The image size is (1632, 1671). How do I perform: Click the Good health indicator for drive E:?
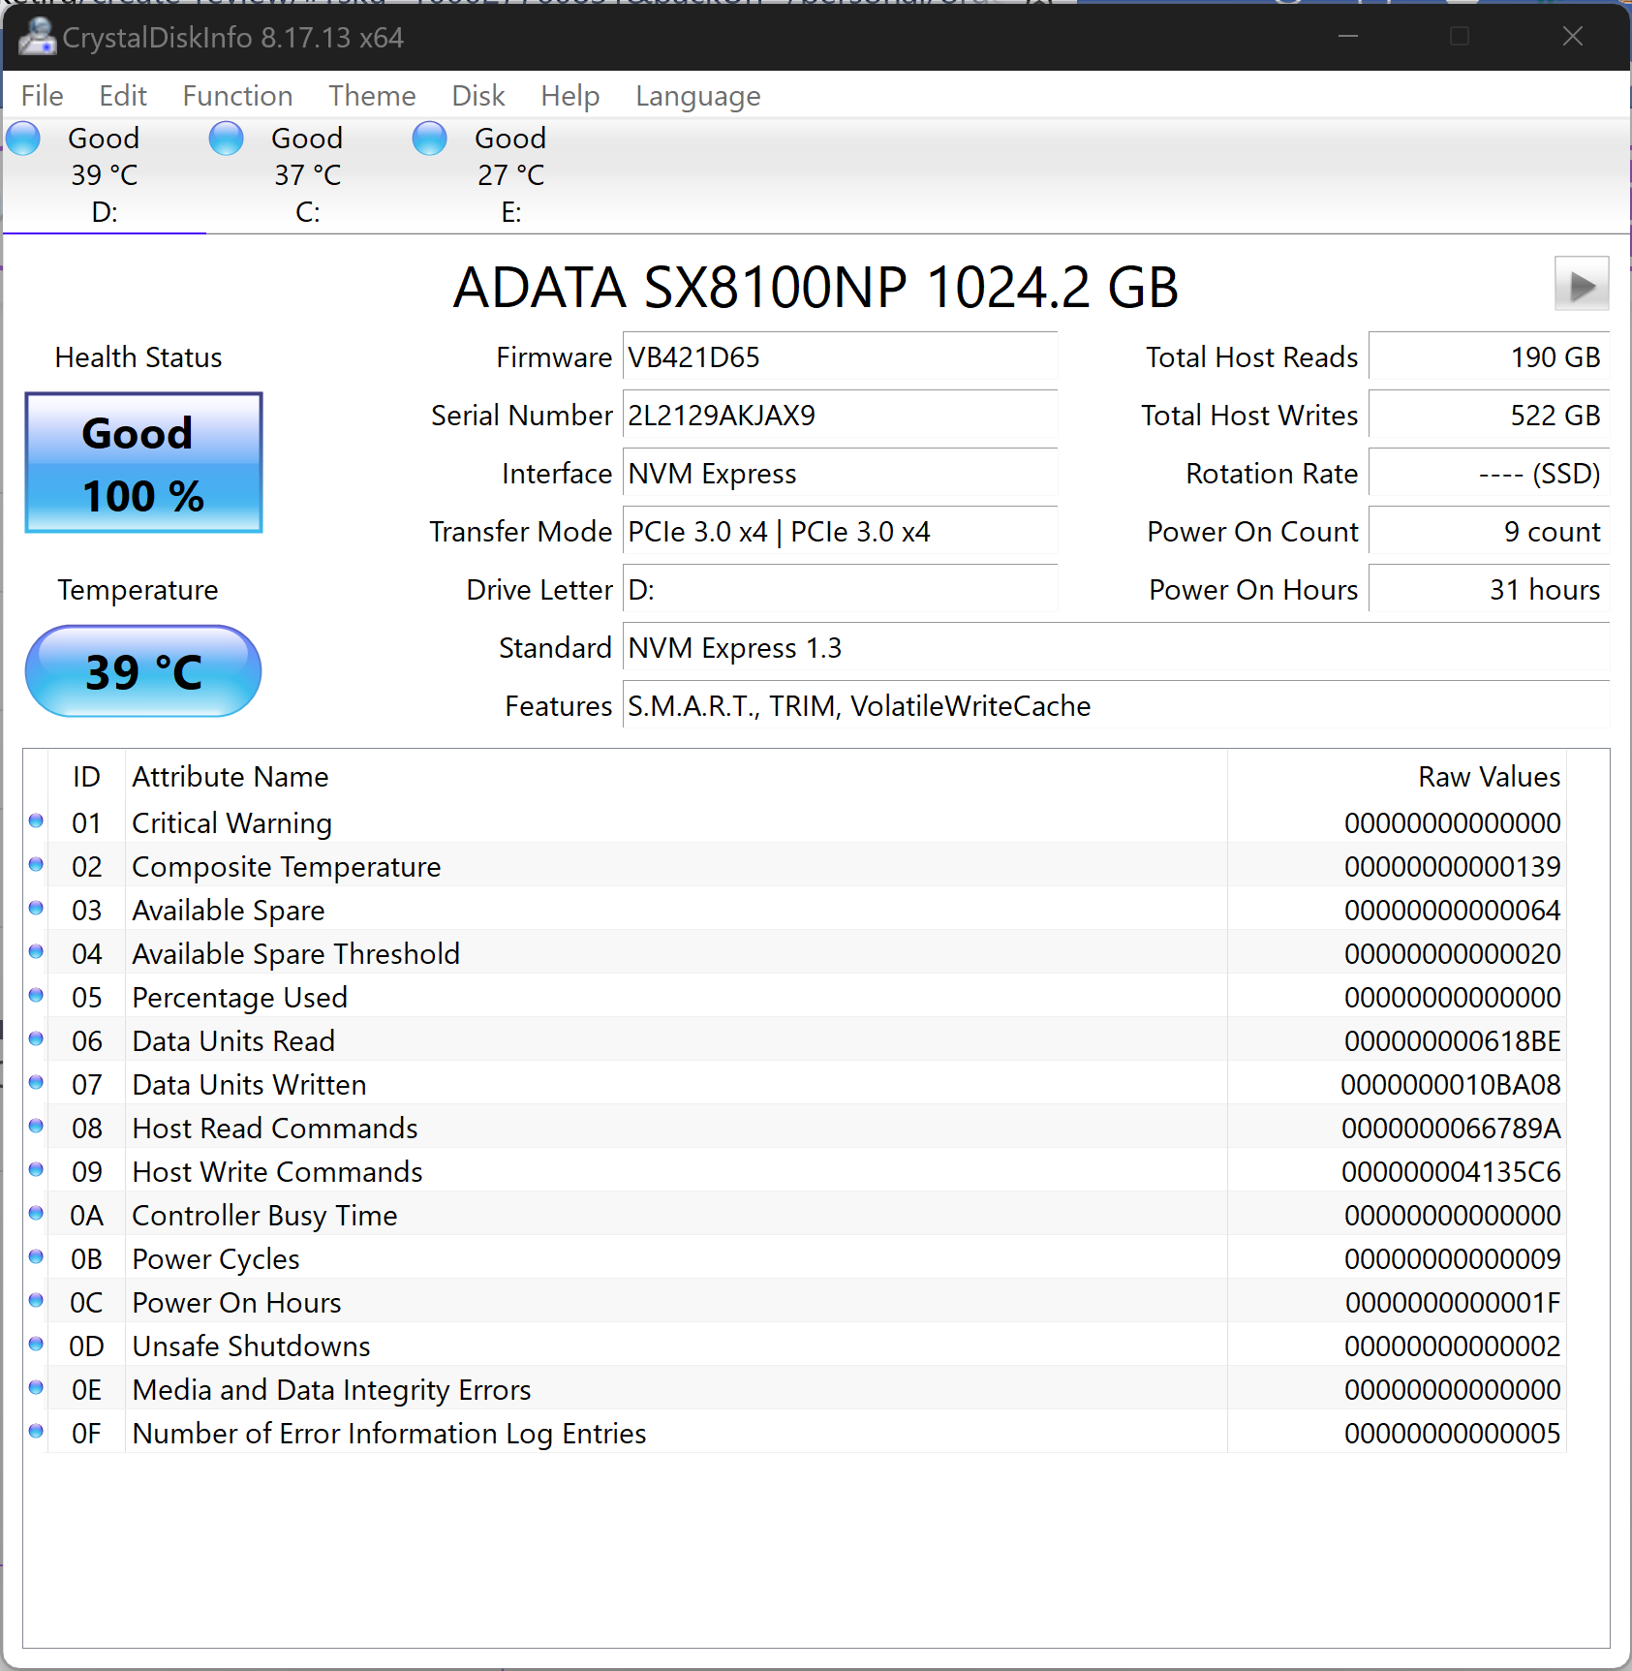pyautogui.click(x=429, y=139)
